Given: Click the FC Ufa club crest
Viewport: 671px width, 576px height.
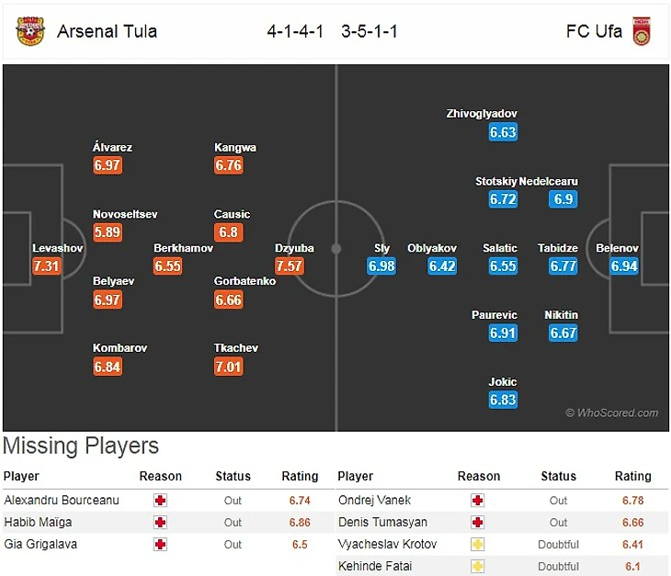Looking at the screenshot, I should [642, 31].
